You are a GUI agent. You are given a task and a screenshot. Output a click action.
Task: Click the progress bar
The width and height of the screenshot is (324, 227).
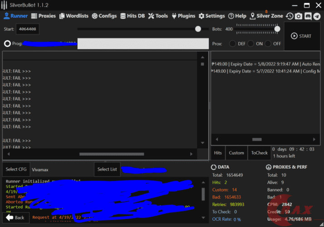[x=143, y=44]
